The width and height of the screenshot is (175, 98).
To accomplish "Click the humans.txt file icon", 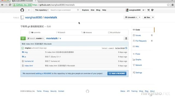I will (x=23, y=61).
